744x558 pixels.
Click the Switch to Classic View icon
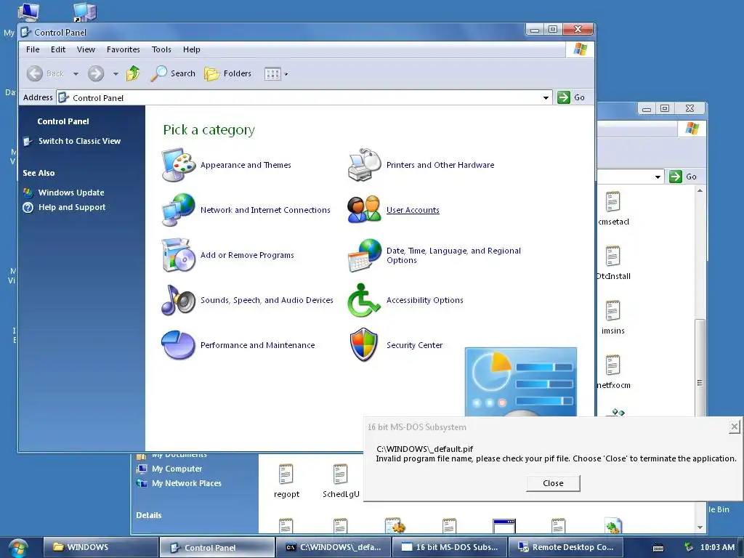(28, 141)
